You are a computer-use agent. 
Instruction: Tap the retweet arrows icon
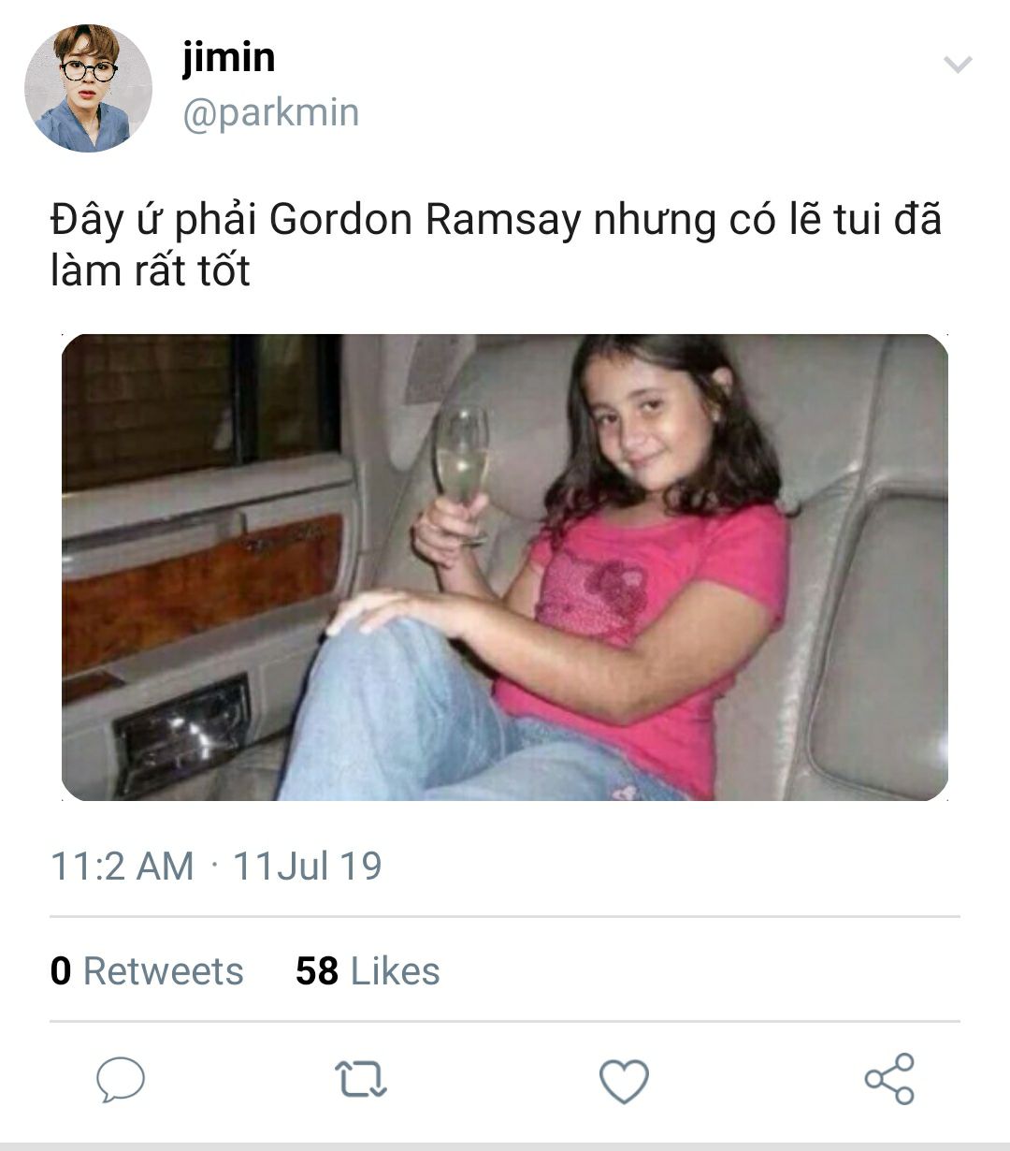coord(361,1079)
